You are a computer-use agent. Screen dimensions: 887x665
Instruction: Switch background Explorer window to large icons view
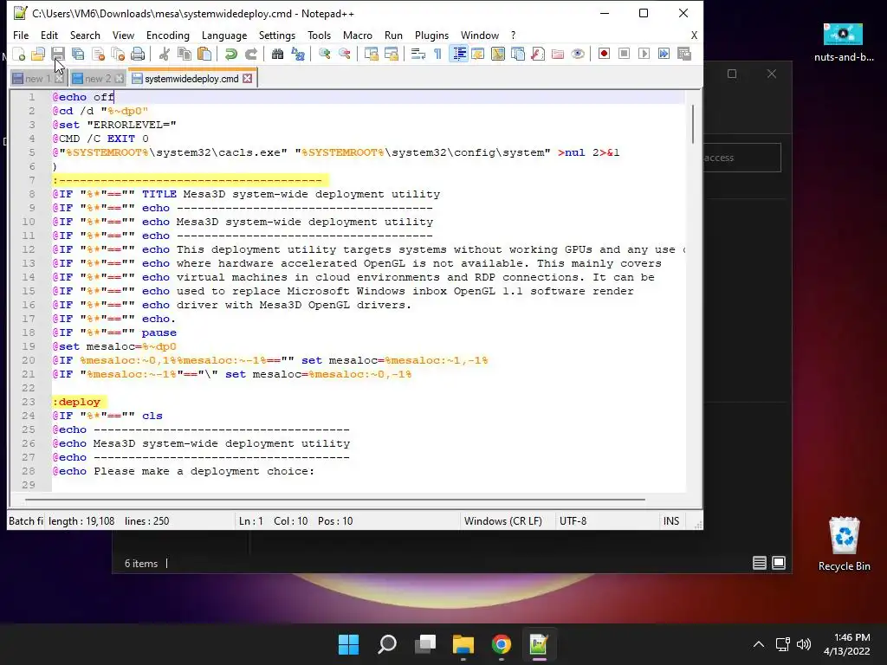click(779, 563)
